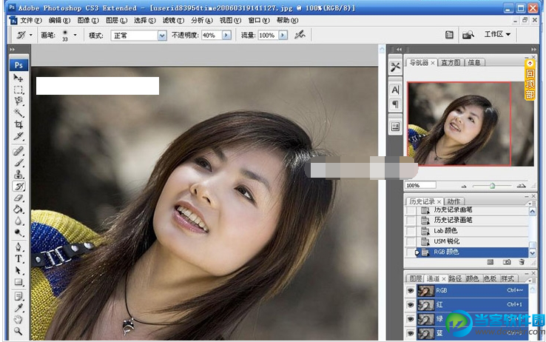Image resolution: width=546 pixels, height=342 pixels.
Task: Select the Type tool in toolbox
Action: (18, 258)
